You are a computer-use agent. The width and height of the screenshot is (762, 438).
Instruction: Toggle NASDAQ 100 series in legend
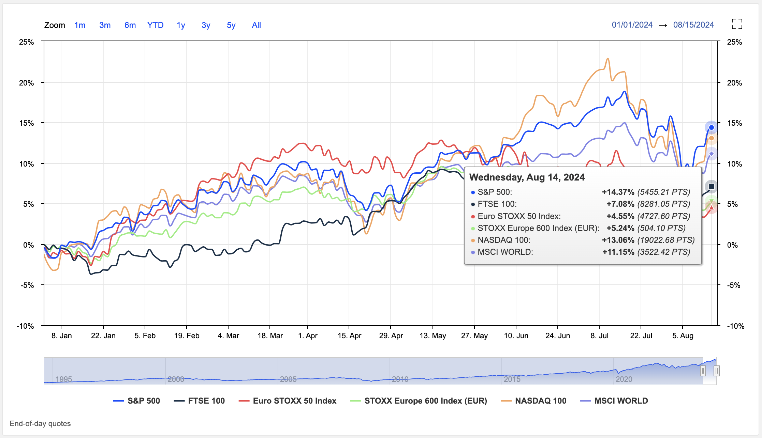click(x=533, y=401)
